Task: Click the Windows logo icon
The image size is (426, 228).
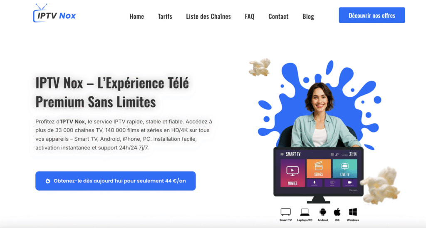Action: click(x=353, y=212)
